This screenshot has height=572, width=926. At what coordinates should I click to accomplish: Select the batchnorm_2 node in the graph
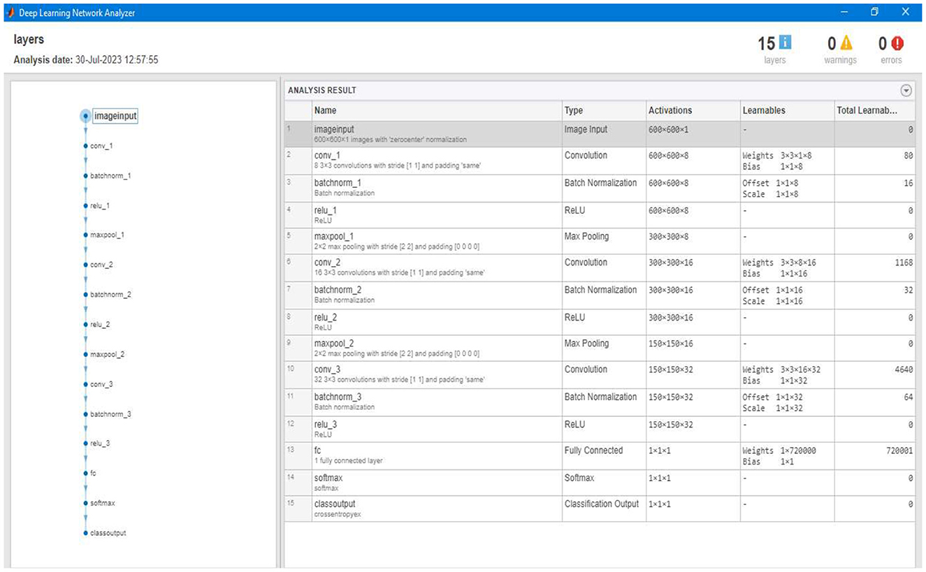(x=110, y=295)
